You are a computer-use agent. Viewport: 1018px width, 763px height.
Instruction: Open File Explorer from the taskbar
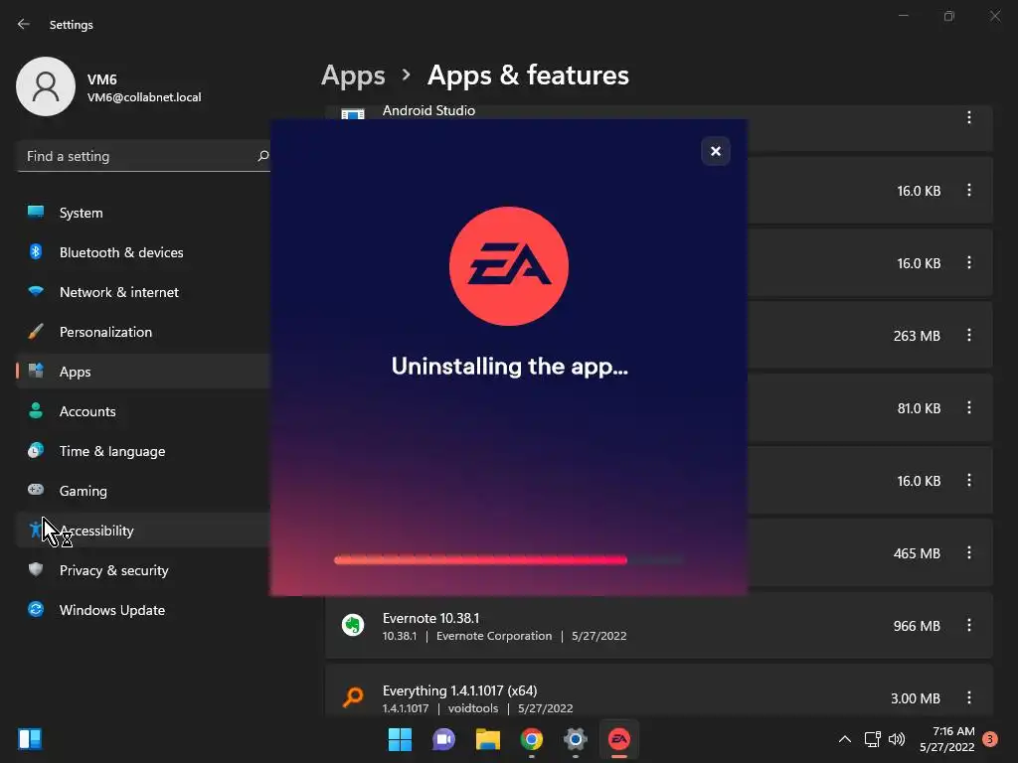click(487, 739)
